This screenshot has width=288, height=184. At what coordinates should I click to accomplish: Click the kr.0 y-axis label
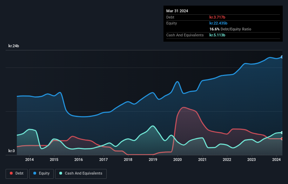coord(12,151)
